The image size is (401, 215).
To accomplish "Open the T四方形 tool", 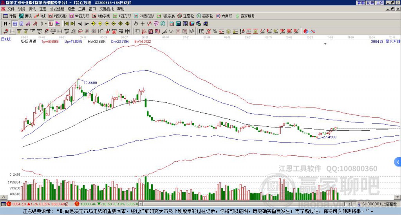I will [122, 16].
